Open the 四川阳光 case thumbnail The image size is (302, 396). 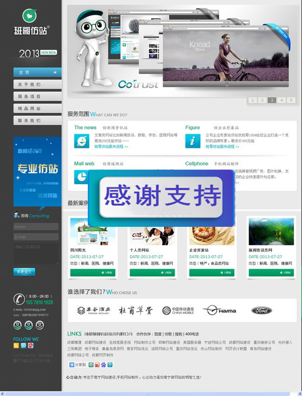92,231
